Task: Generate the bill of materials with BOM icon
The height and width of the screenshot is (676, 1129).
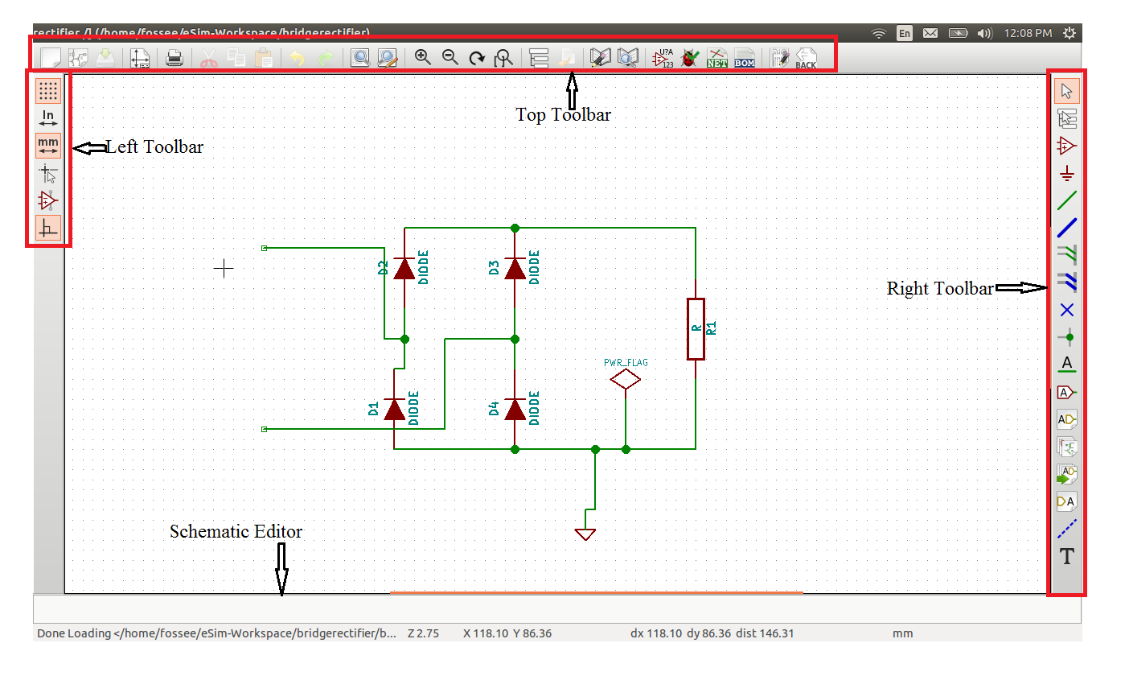Action: (745, 57)
